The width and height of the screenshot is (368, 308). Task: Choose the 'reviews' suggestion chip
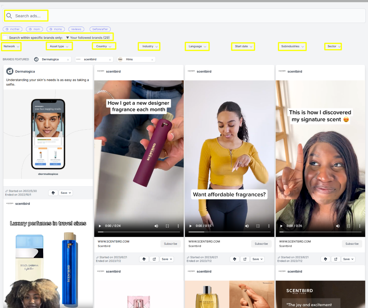pyautogui.click(x=76, y=29)
